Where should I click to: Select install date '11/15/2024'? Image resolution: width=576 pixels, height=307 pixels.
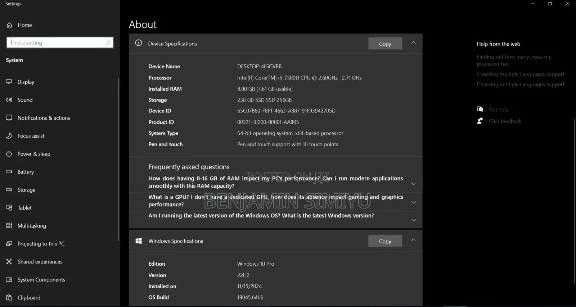coord(249,286)
